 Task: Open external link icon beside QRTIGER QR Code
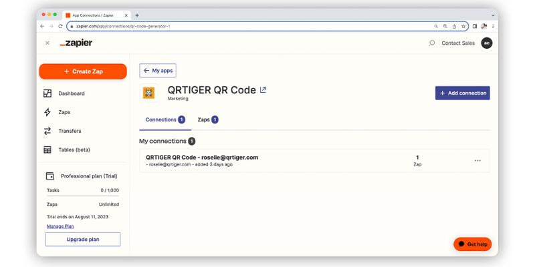point(263,89)
